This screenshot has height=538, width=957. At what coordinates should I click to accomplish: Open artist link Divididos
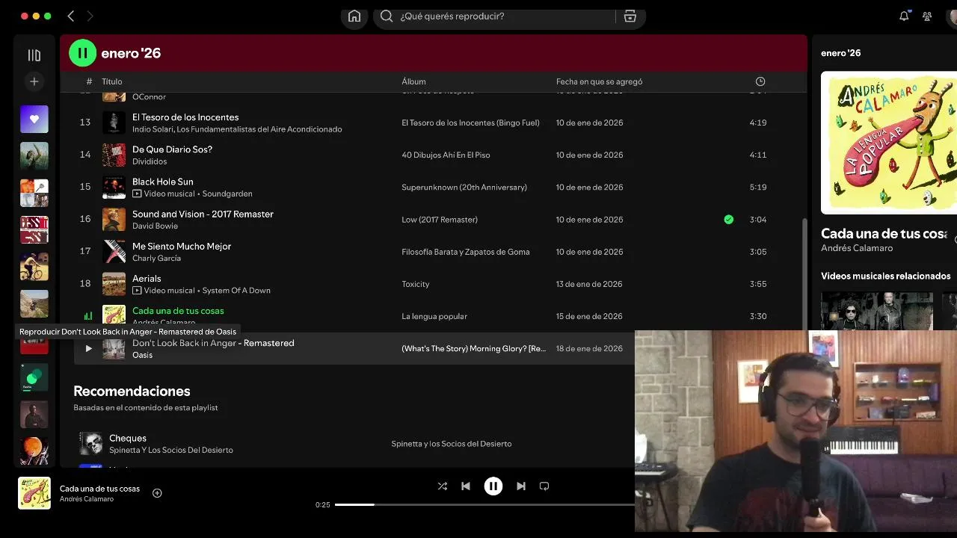click(x=150, y=161)
